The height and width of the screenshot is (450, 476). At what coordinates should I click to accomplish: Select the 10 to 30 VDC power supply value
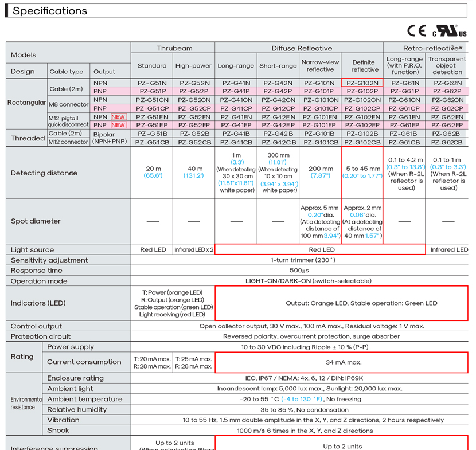(305, 347)
